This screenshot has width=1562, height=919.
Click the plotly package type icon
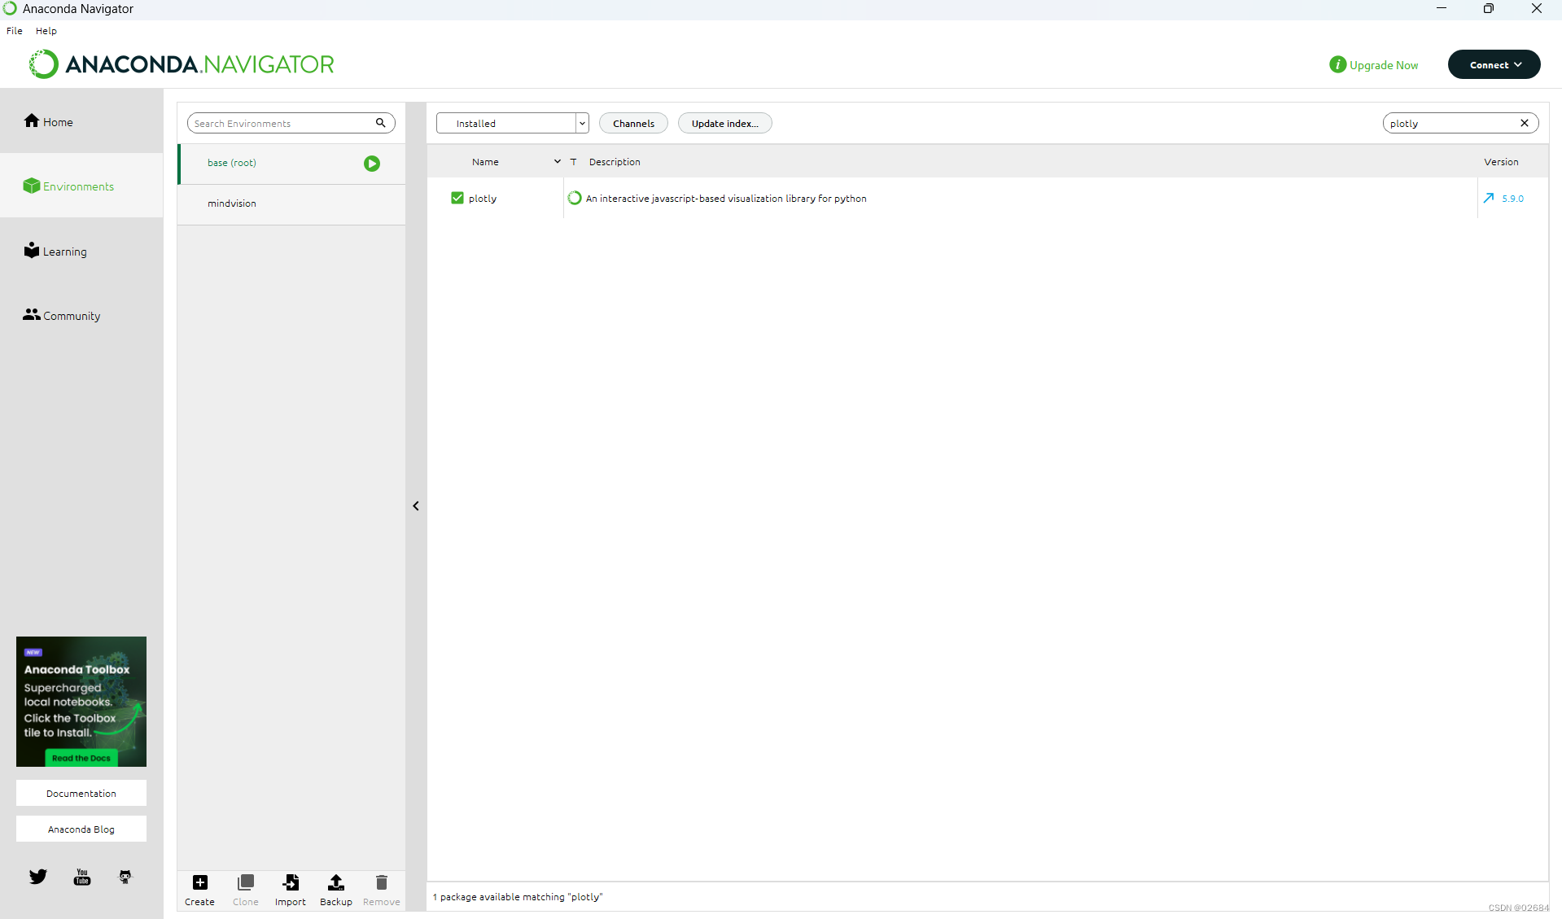click(x=575, y=198)
